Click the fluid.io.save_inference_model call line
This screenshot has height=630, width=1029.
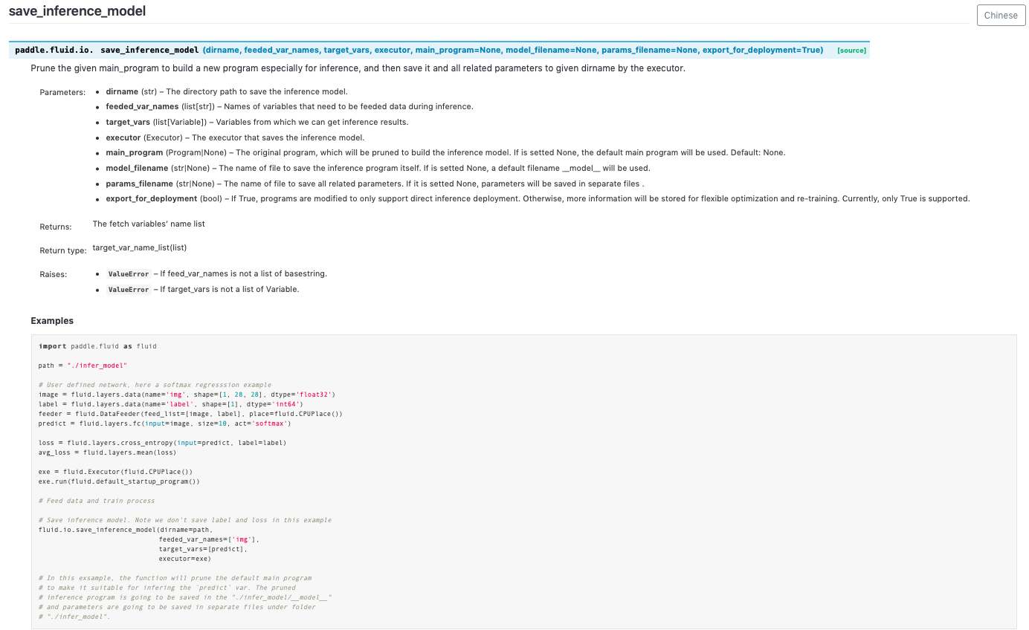pos(126,530)
